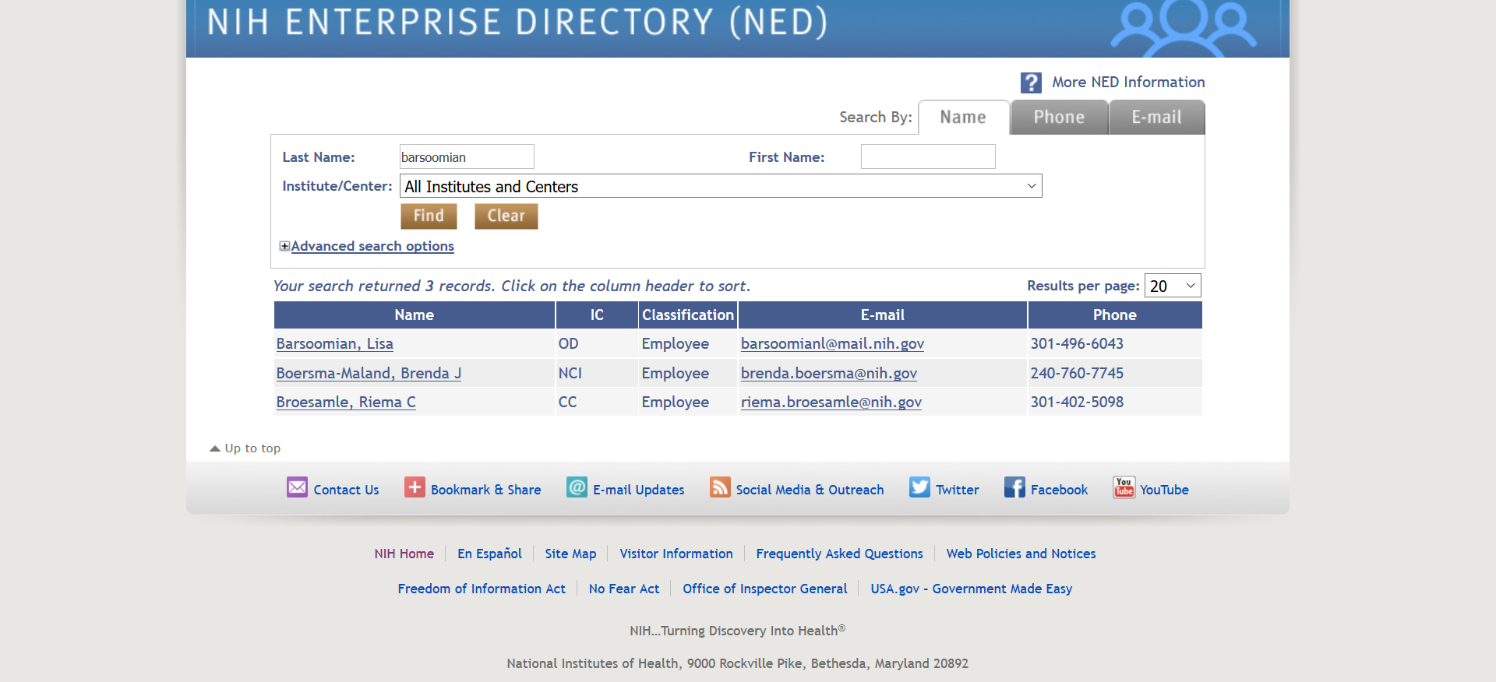Open the Results per page dropdown
The height and width of the screenshot is (682, 1496).
coord(1173,286)
